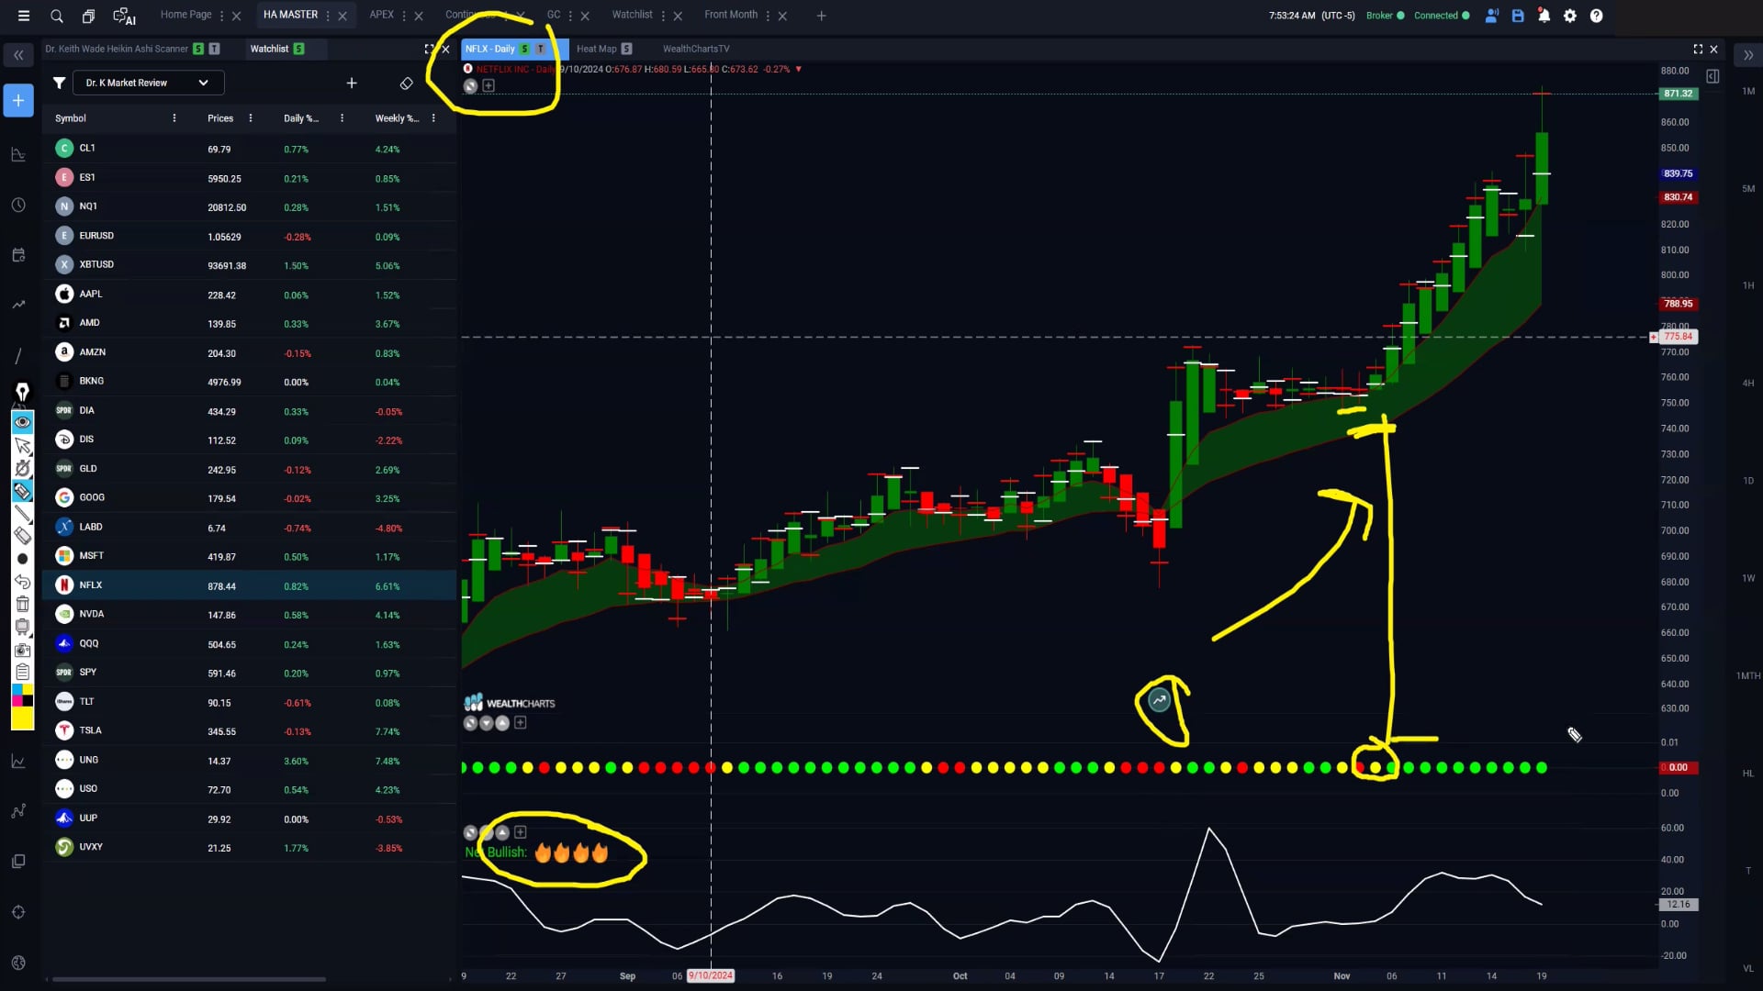Screen dimensions: 1763x991
Task: Add a new workspace tab with plus
Action: tap(821, 16)
